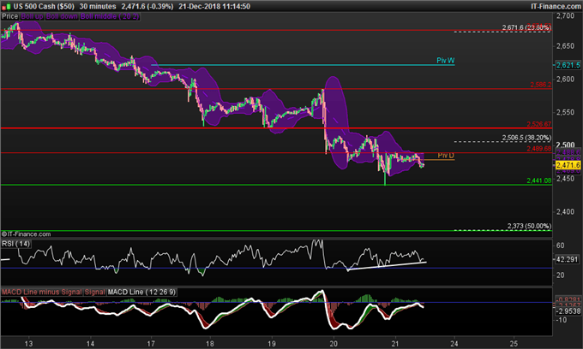Select the red Signal label in MACD panel
Viewport: 583px width, 349px height.
click(x=95, y=293)
